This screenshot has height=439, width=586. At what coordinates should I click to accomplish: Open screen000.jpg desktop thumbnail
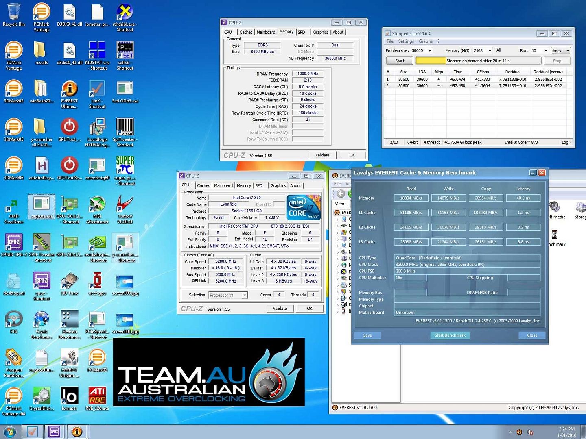[x=125, y=284]
